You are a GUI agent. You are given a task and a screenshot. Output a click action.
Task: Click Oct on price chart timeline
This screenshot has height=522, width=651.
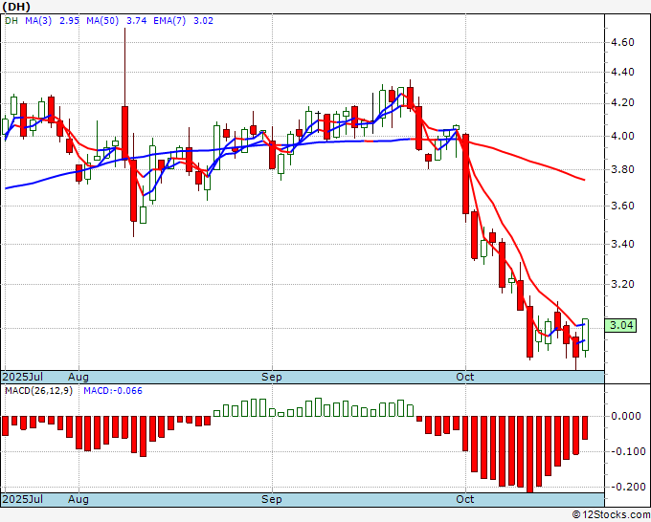point(464,377)
